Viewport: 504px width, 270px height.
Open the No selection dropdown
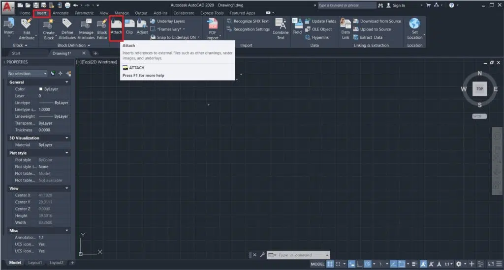(28, 74)
